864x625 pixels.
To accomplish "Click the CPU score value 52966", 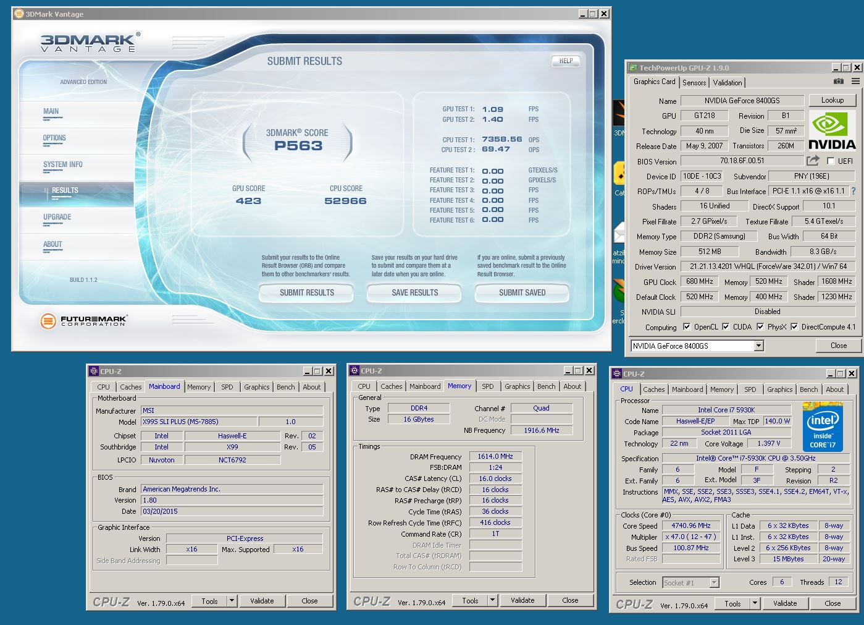I will coord(345,201).
